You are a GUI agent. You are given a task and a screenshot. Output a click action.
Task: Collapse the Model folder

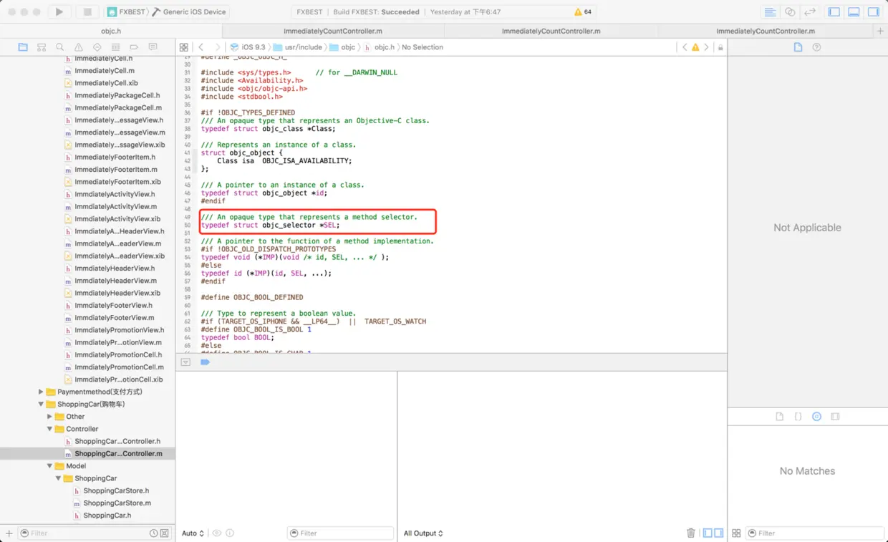tap(49, 466)
